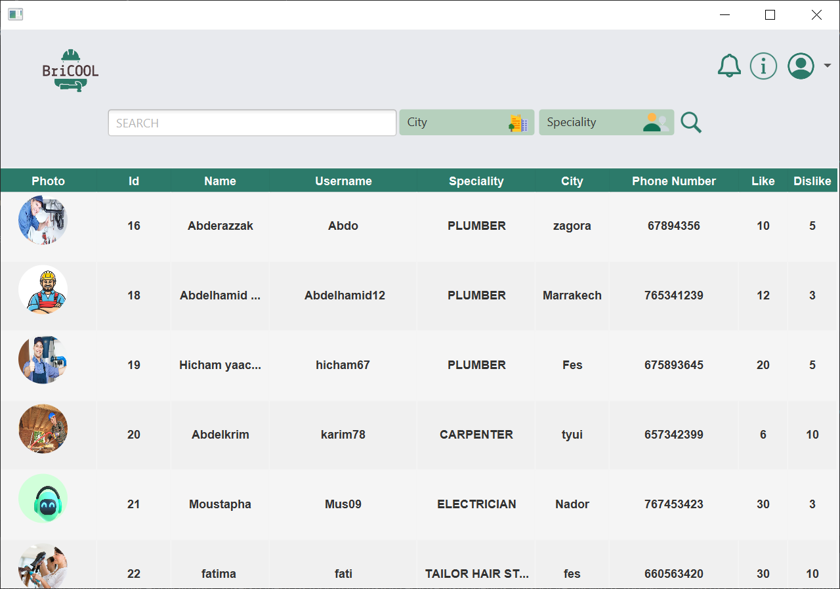Screen dimensions: 840x589
Task: Click the city cell 'Marrakech'
Action: pos(572,295)
